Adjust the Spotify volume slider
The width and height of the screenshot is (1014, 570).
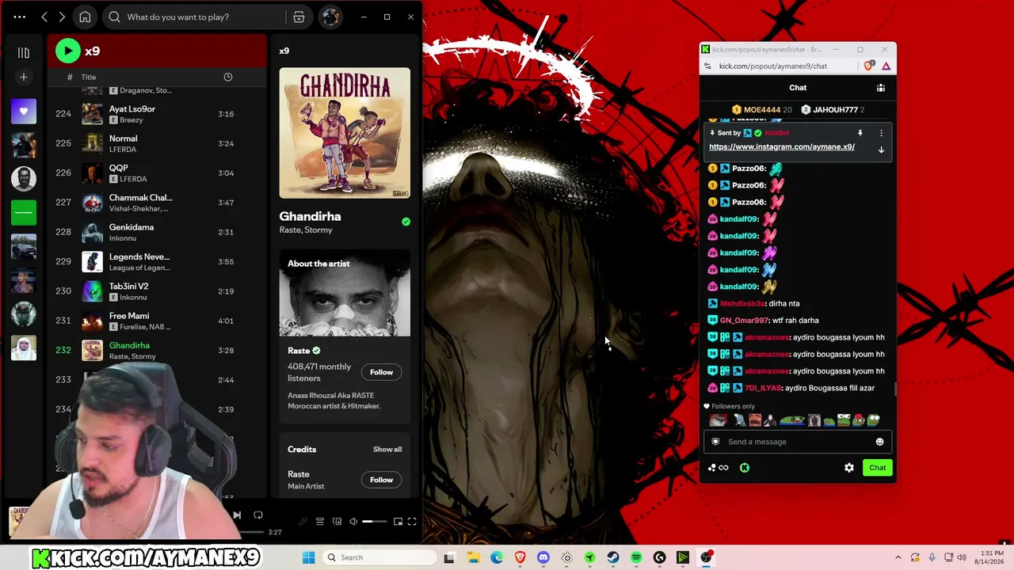point(375,522)
